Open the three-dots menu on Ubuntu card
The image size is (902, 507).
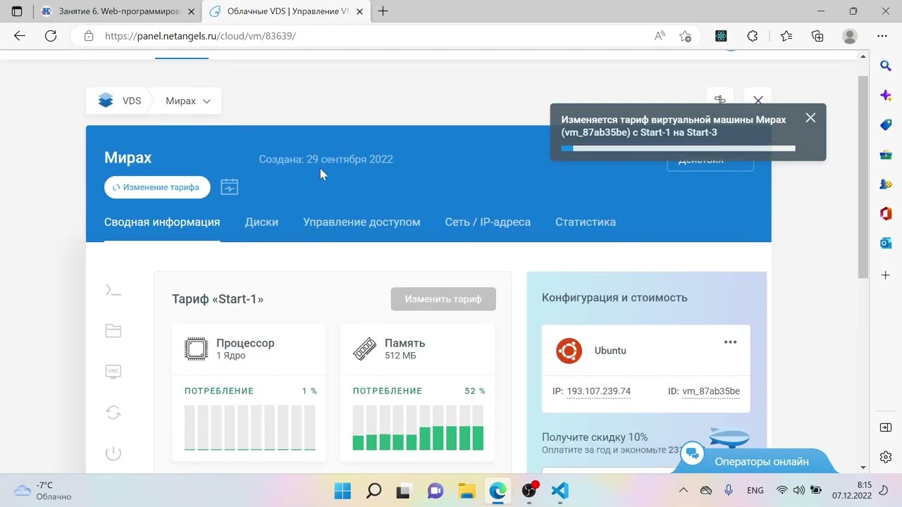[730, 342]
